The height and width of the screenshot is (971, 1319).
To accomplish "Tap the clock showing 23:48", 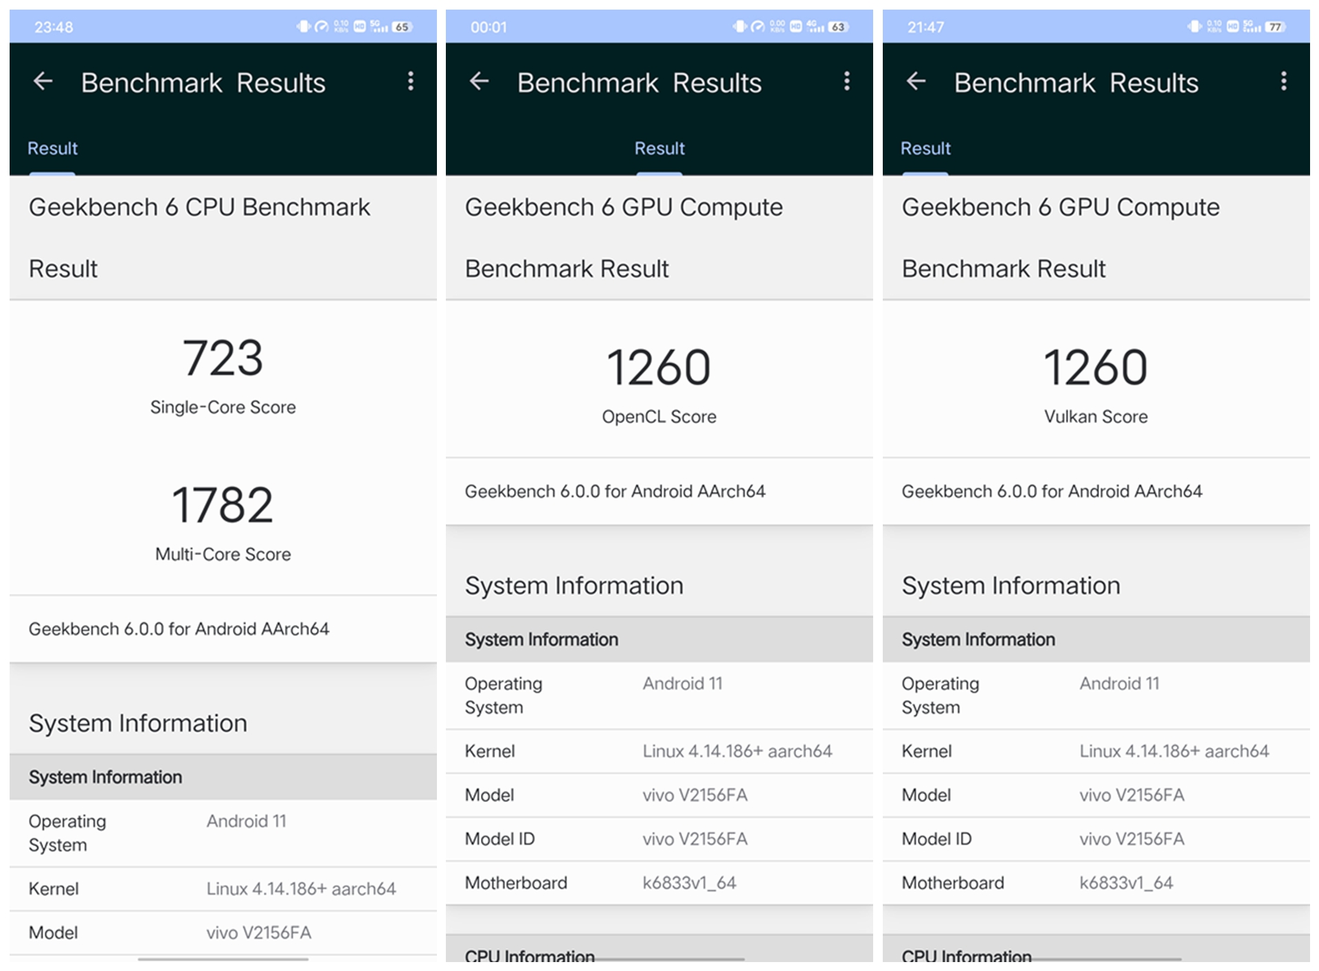I will click(54, 27).
